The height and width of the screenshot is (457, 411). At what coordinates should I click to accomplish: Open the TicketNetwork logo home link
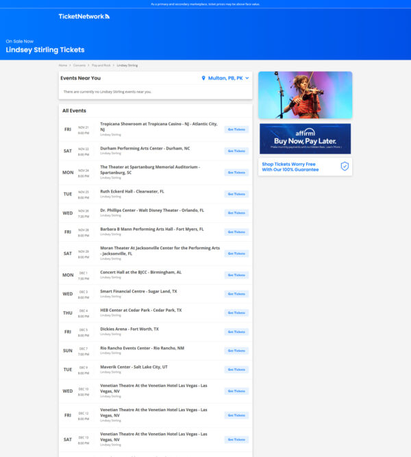[x=84, y=16]
